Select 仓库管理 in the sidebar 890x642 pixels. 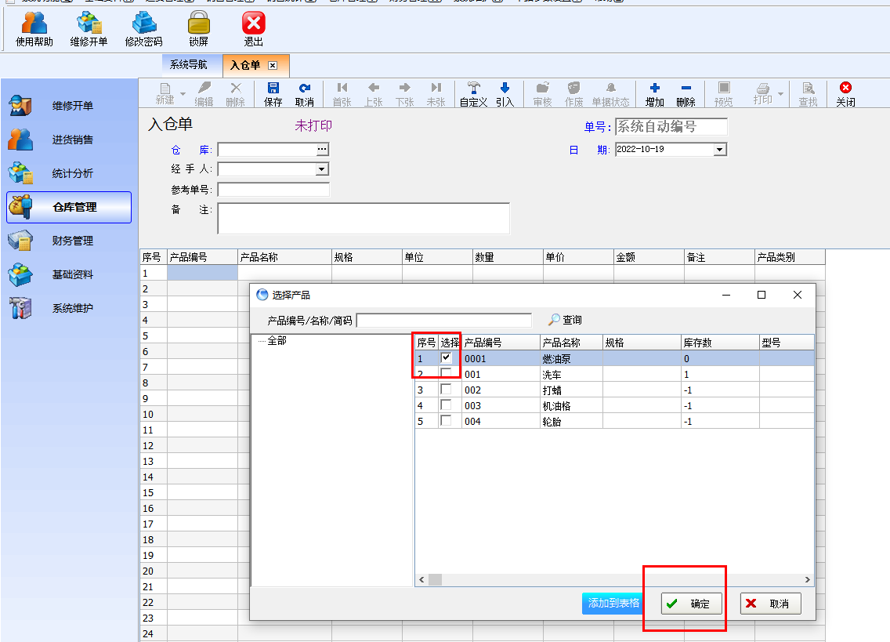[x=69, y=208]
